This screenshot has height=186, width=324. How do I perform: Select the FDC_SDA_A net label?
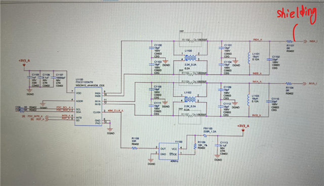click(x=63, y=110)
